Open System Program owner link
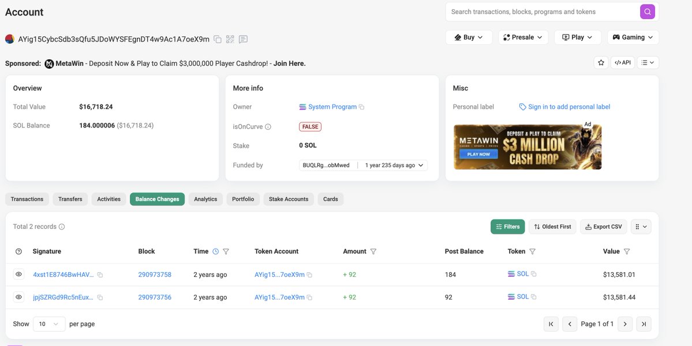The height and width of the screenshot is (346, 692). pyautogui.click(x=332, y=107)
